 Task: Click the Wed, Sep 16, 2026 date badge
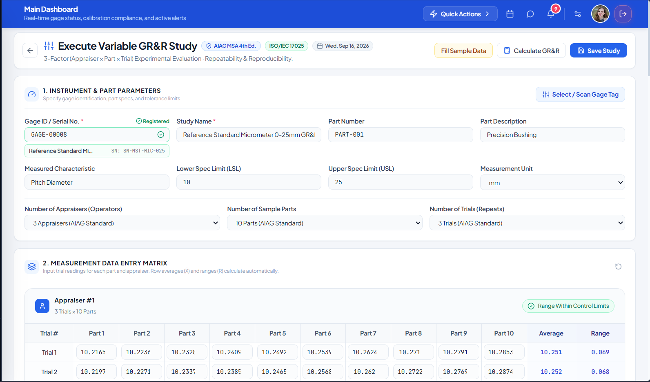pos(343,46)
